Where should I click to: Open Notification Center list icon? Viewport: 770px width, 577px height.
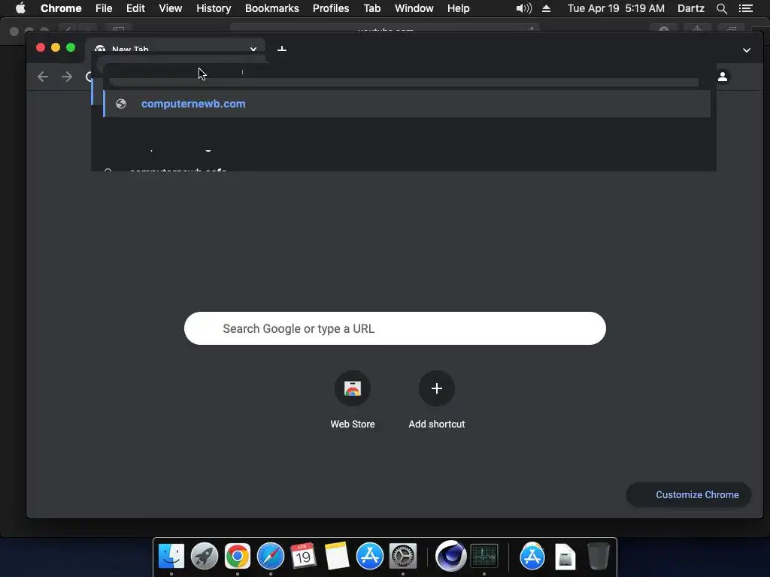[x=745, y=8]
